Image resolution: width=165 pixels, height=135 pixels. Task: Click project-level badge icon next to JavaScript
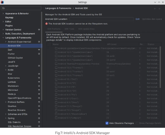pyautogui.click(x=39, y=66)
